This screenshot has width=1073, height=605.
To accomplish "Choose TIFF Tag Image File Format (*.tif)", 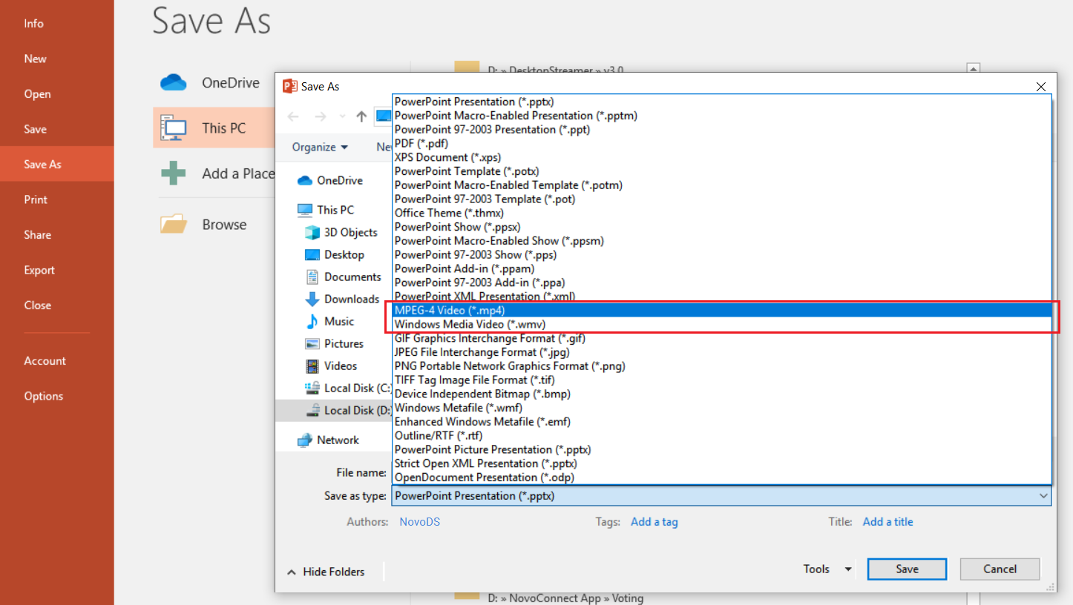I will tap(722, 380).
